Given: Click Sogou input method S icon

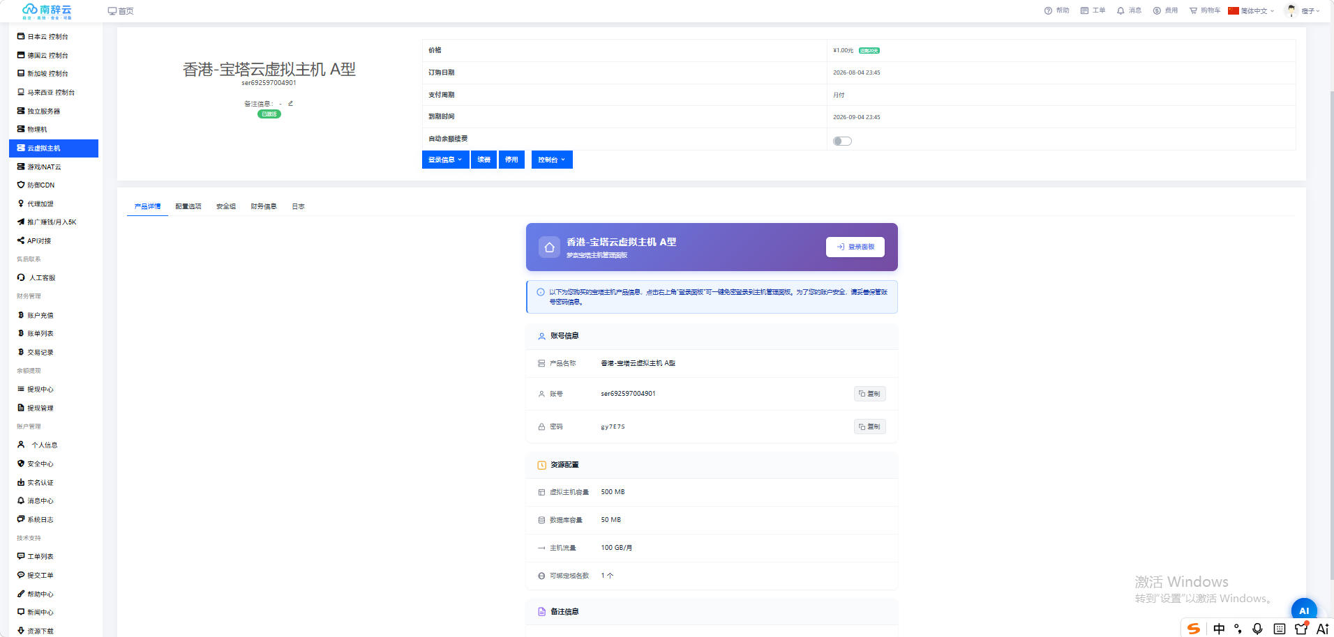Looking at the screenshot, I should coord(1194,629).
